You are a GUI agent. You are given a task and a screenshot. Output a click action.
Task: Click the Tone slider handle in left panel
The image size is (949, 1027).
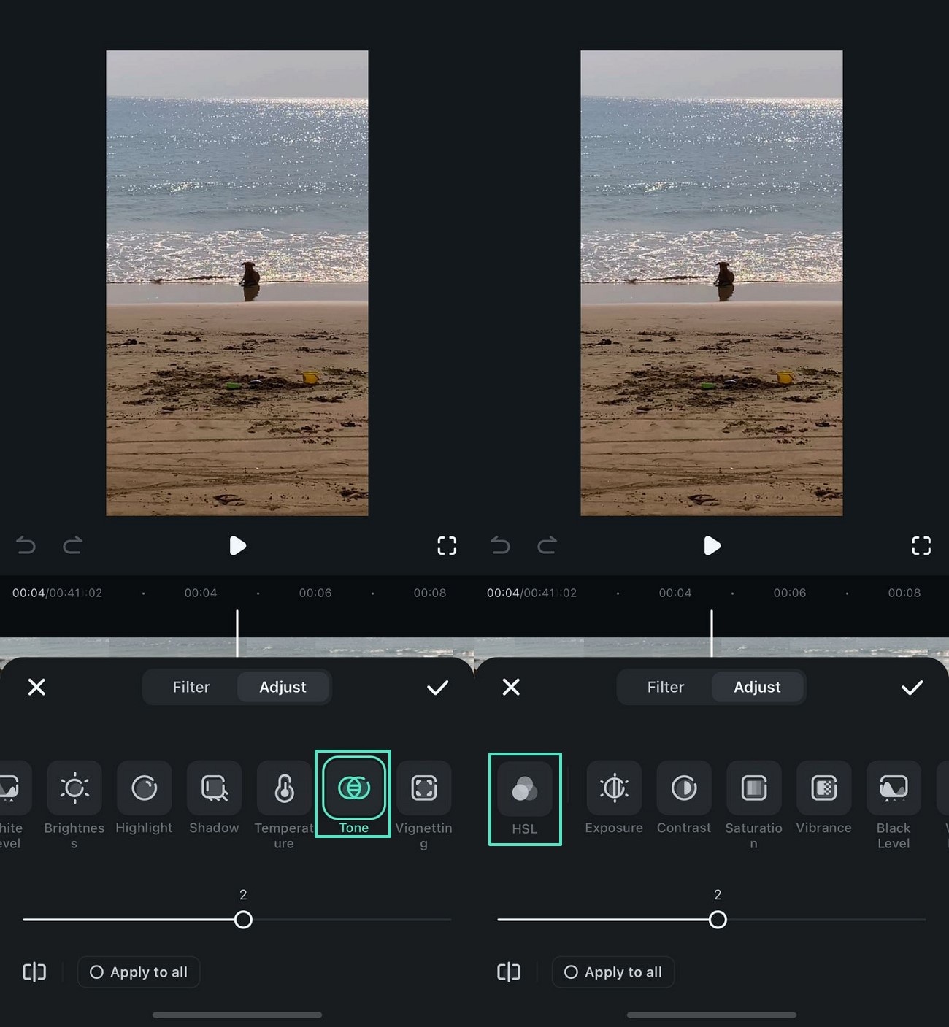(243, 920)
